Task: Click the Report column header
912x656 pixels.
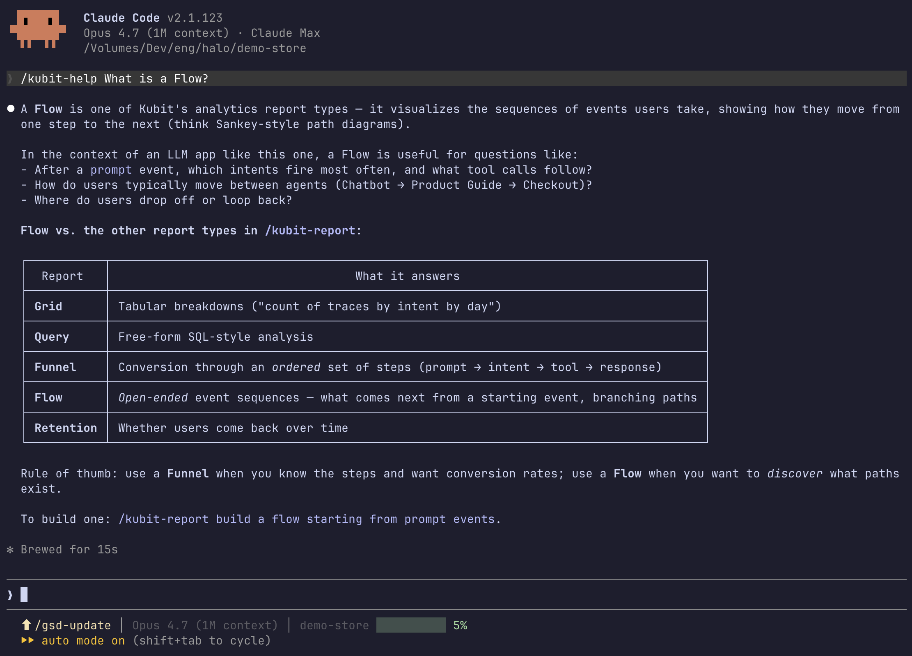Action: [62, 276]
